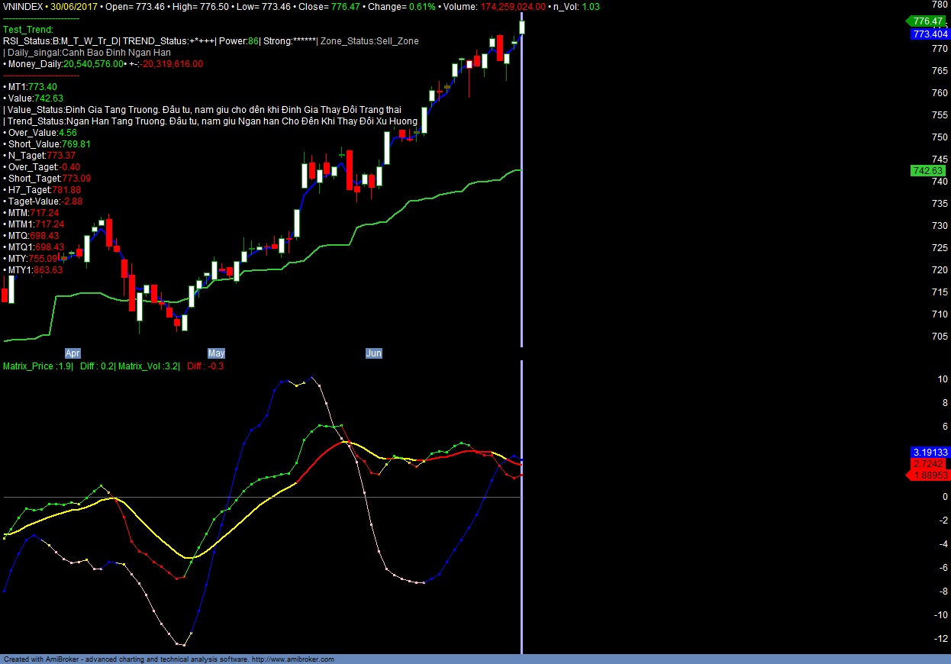Click the blue 3.19133 indicator tag
Image resolution: width=951 pixels, height=664 pixels.
click(x=930, y=452)
